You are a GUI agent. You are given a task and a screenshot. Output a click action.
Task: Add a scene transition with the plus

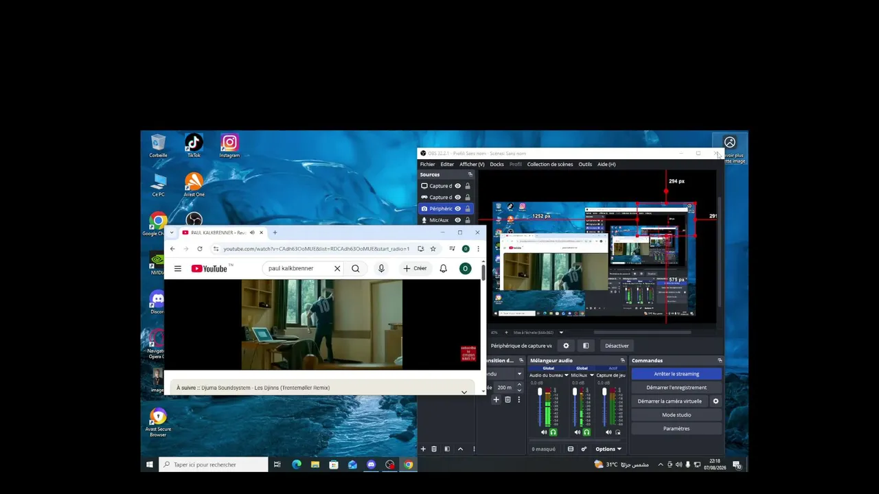(x=496, y=399)
